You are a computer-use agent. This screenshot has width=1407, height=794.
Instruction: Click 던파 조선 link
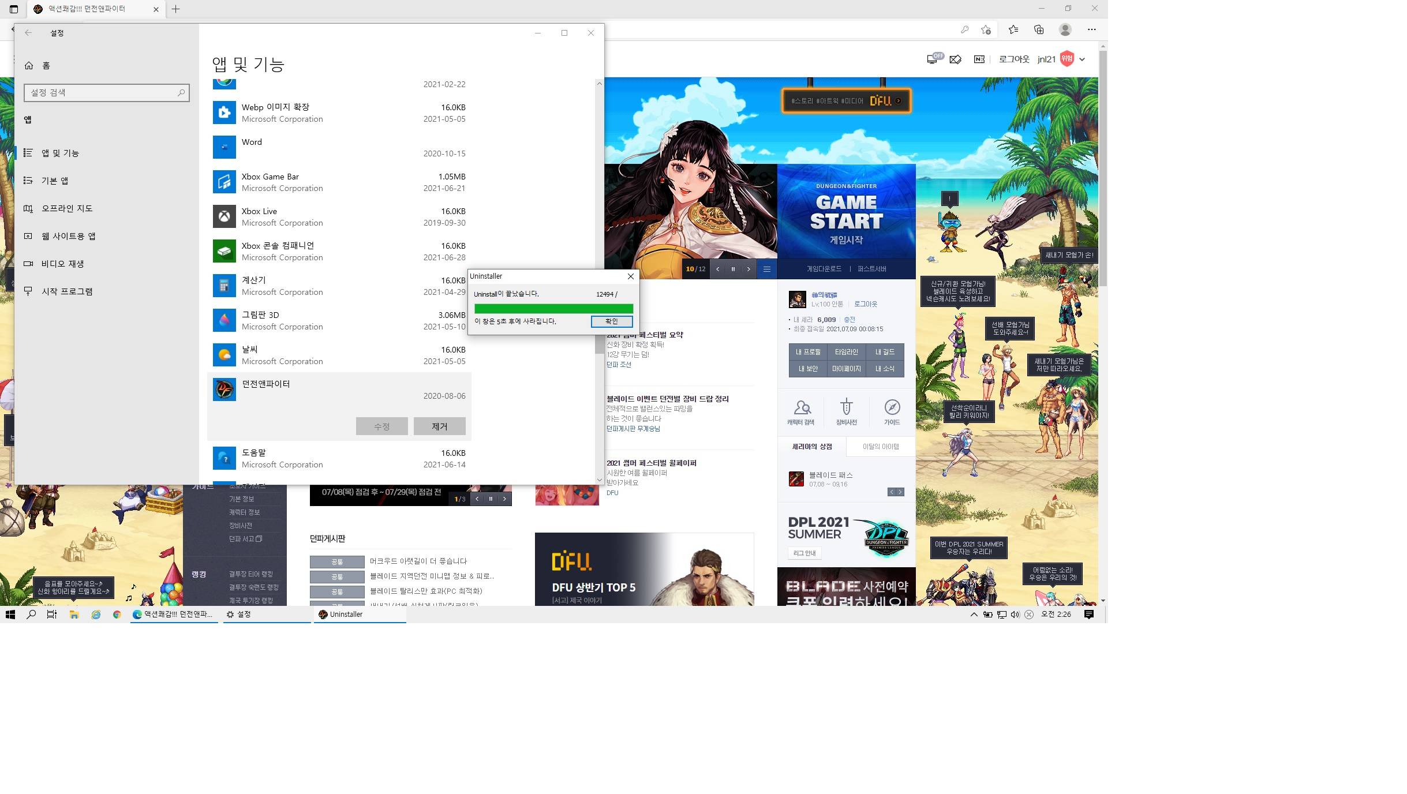point(619,365)
